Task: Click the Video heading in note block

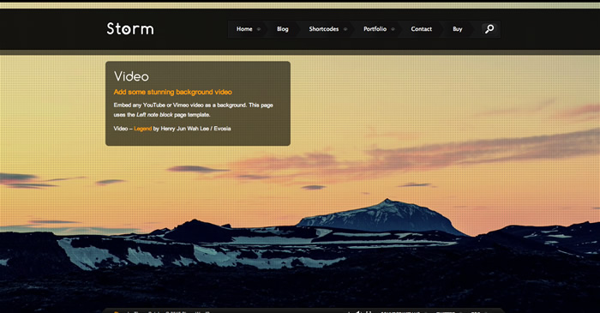Action: coord(131,76)
